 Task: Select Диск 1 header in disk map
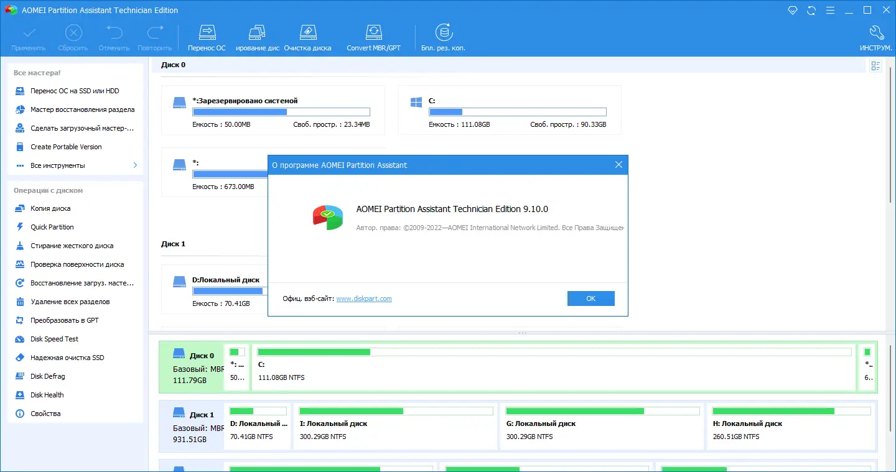pos(191,426)
